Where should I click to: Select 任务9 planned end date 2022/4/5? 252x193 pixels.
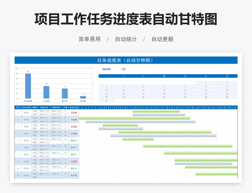click(x=56, y=167)
